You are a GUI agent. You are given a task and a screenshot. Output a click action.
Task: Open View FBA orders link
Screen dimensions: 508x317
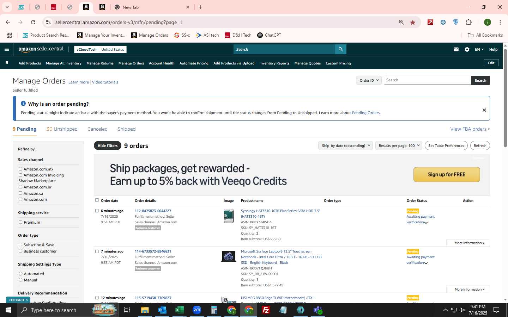[470, 129]
